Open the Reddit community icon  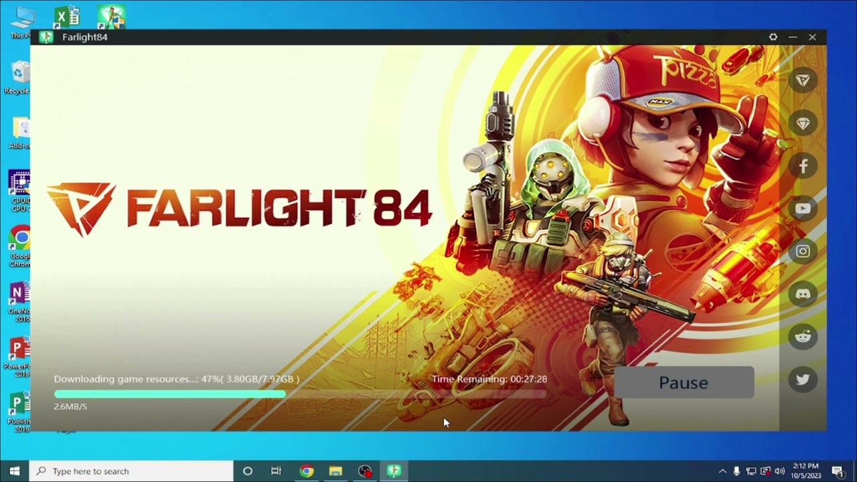[803, 337]
